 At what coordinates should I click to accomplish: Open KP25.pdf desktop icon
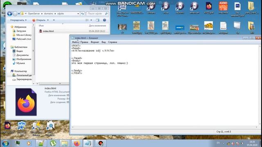tap(209, 8)
